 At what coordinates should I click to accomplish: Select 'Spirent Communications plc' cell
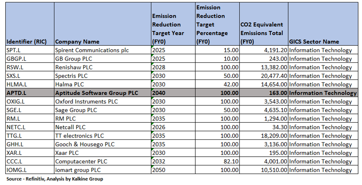[x=103, y=50]
